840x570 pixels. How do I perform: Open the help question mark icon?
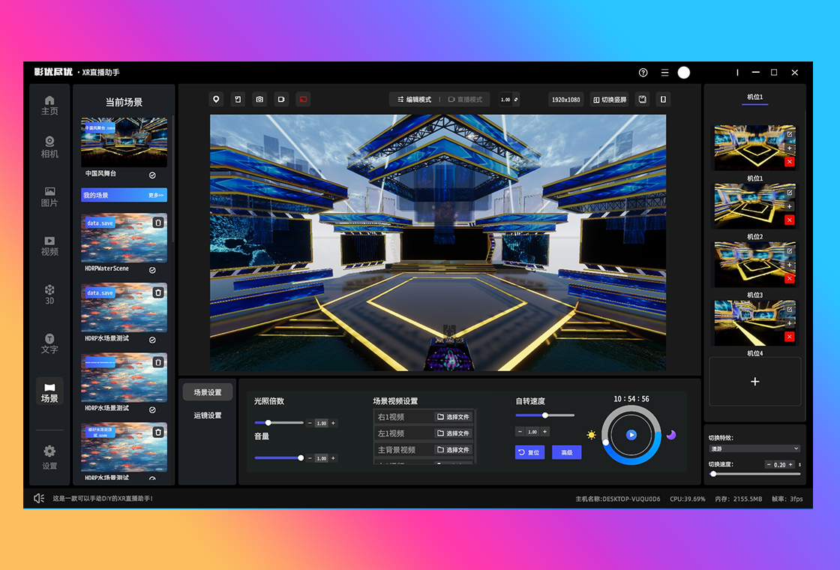[x=643, y=73]
